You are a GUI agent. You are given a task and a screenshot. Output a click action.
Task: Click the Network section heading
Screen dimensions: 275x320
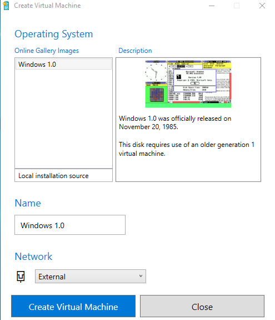(x=33, y=257)
